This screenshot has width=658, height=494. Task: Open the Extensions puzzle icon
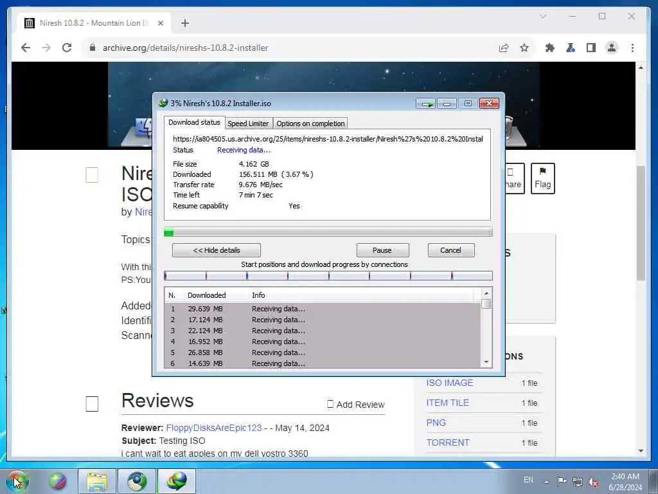point(550,48)
